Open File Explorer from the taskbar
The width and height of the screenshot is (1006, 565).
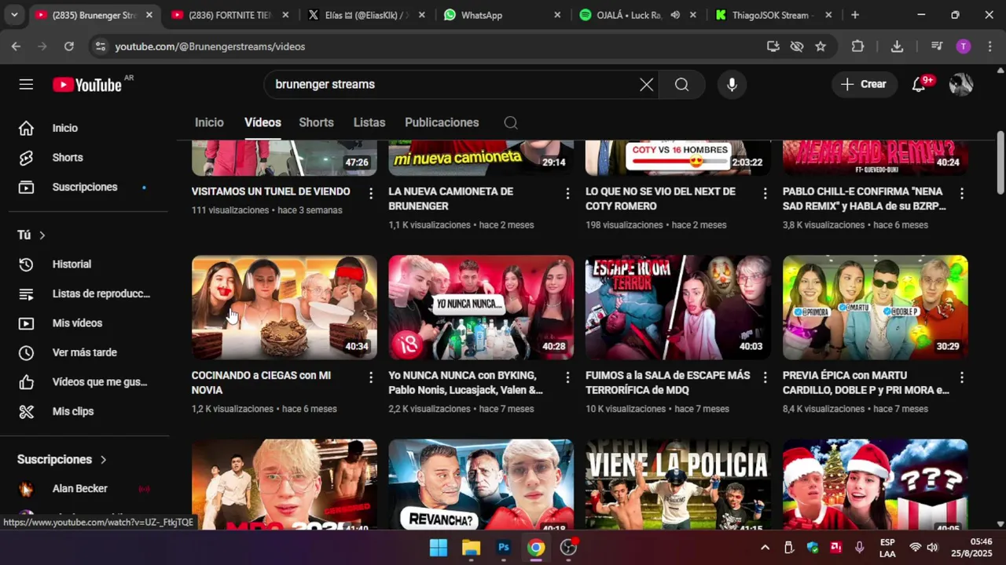(x=471, y=548)
